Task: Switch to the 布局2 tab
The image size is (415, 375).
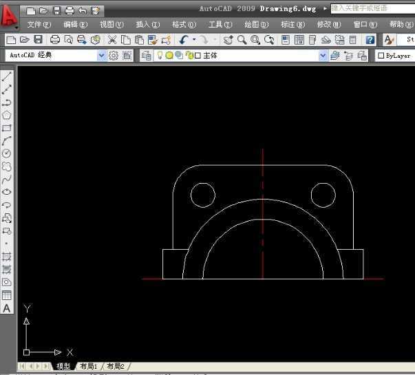Action: (116, 367)
